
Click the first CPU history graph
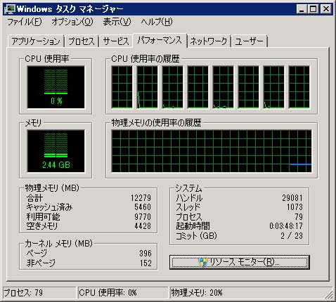click(122, 87)
